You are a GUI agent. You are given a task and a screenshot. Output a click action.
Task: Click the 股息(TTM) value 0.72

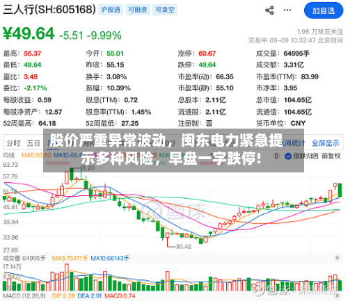pyautogui.click(x=131, y=100)
